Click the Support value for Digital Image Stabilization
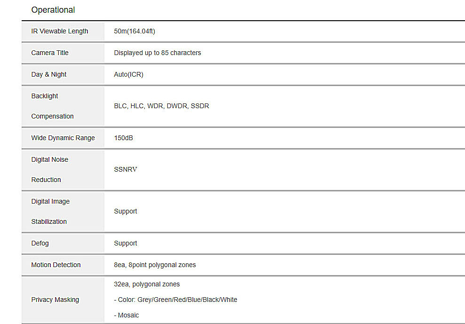This screenshot has height=324, width=465. [126, 211]
